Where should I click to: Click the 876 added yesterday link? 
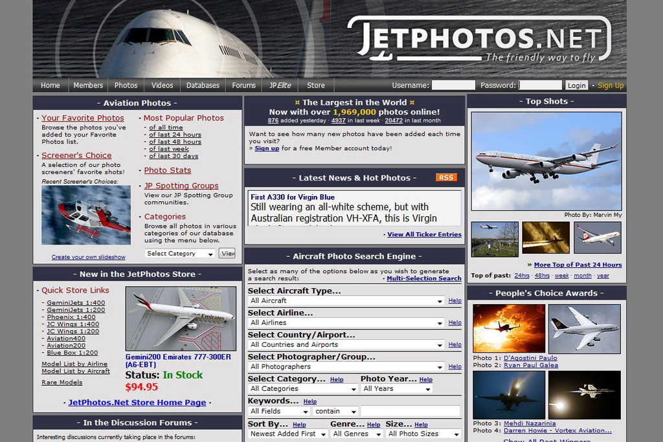(x=273, y=120)
